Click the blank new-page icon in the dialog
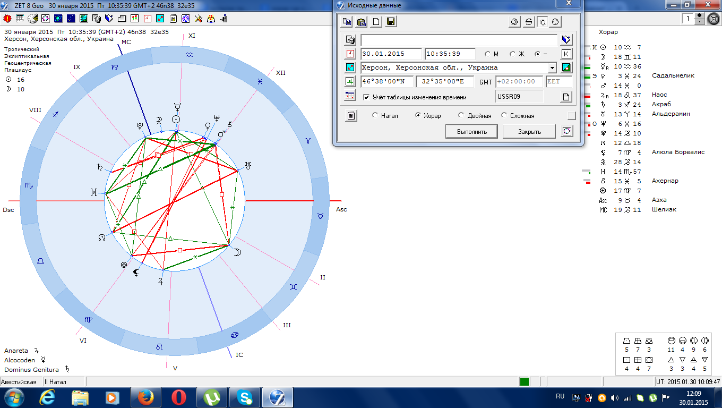 (376, 22)
